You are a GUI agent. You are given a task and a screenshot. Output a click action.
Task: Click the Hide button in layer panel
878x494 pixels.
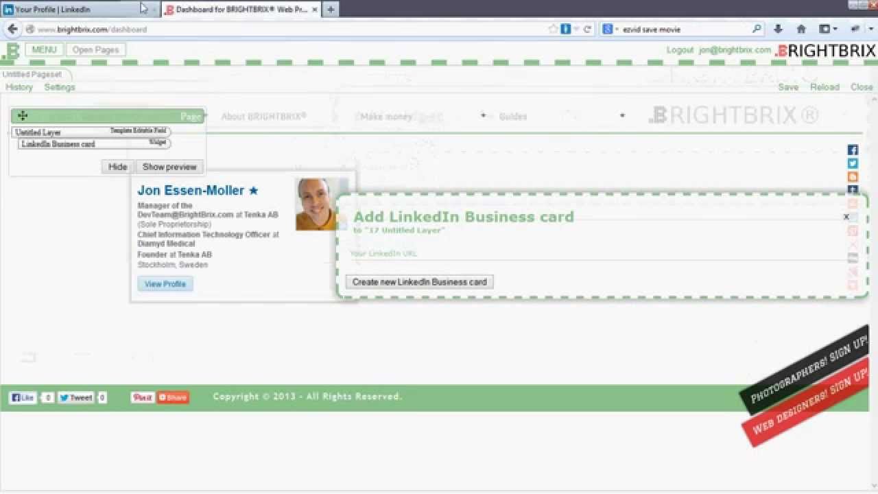[x=118, y=167]
